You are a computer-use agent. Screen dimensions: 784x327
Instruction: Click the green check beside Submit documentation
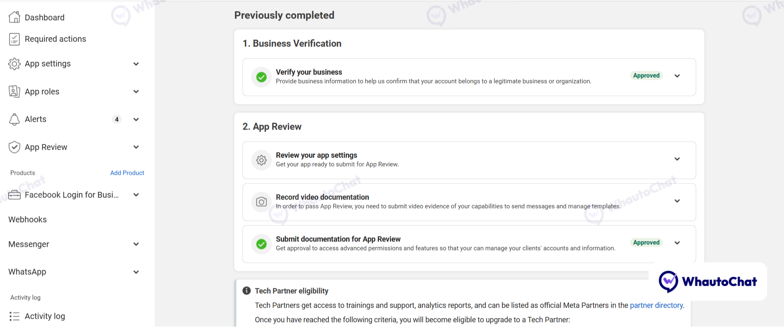261,244
